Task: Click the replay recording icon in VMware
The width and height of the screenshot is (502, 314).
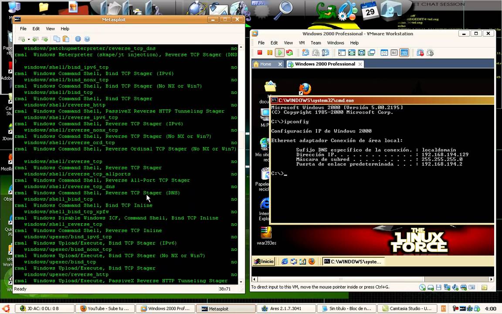Action: tap(430, 52)
